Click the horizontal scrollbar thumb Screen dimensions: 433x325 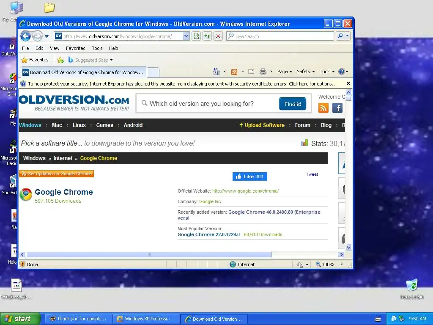click(x=149, y=254)
